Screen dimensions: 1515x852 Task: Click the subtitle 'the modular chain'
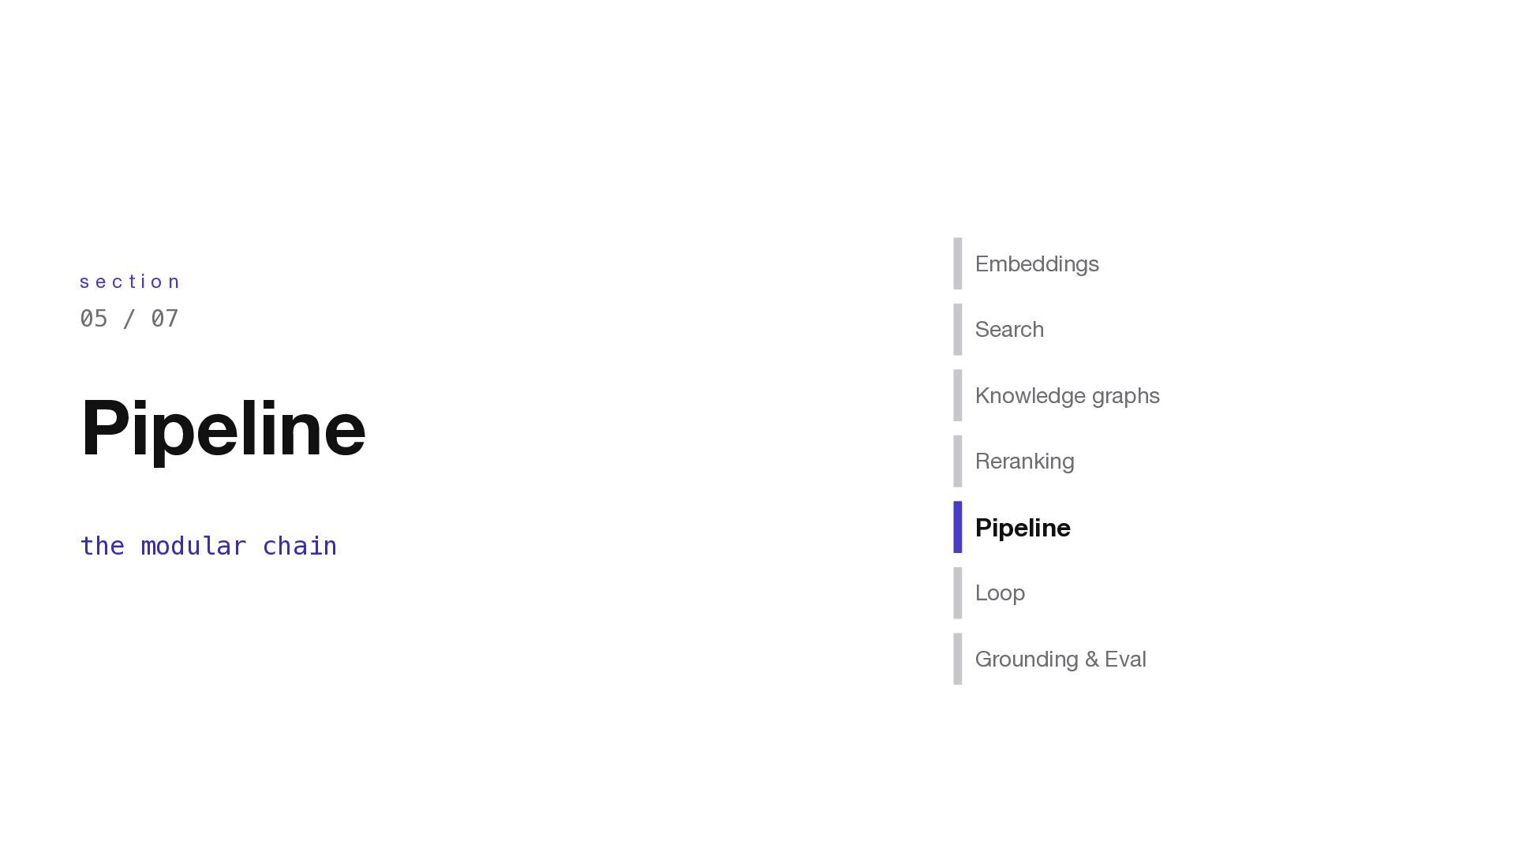coord(208,546)
